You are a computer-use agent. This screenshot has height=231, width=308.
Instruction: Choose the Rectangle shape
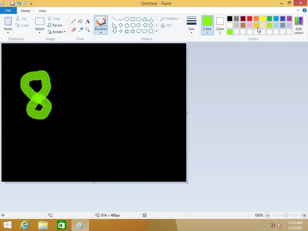point(133,19)
